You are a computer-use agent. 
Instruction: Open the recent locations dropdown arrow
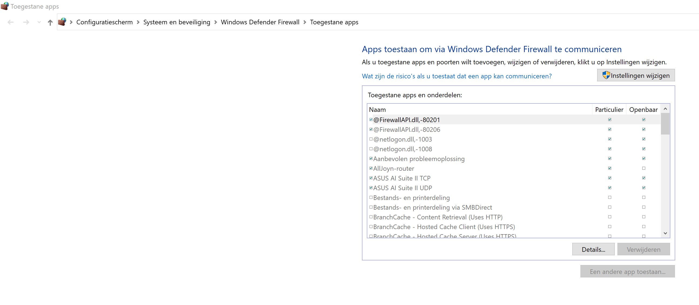(39, 22)
